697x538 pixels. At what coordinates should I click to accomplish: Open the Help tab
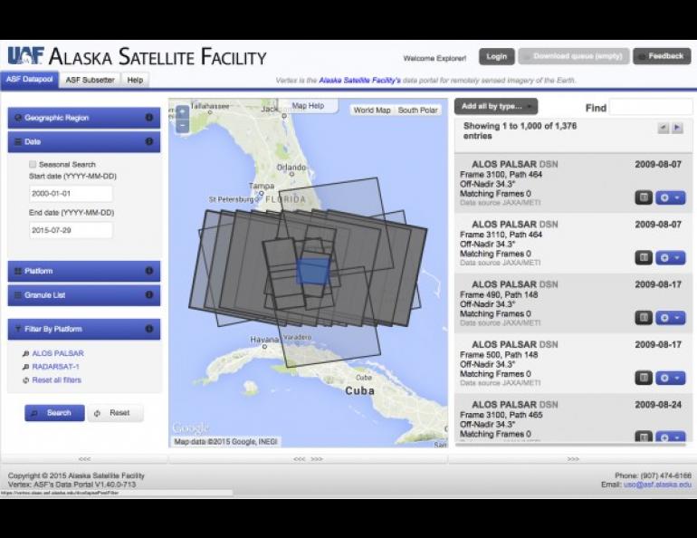[x=135, y=80]
